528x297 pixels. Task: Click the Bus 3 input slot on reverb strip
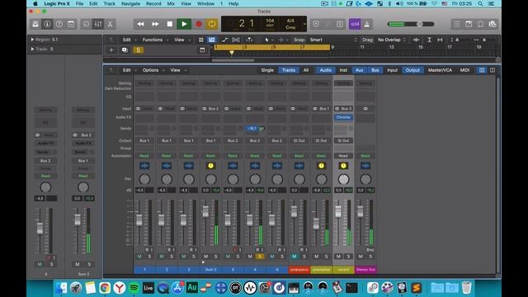pyautogui.click(x=343, y=109)
